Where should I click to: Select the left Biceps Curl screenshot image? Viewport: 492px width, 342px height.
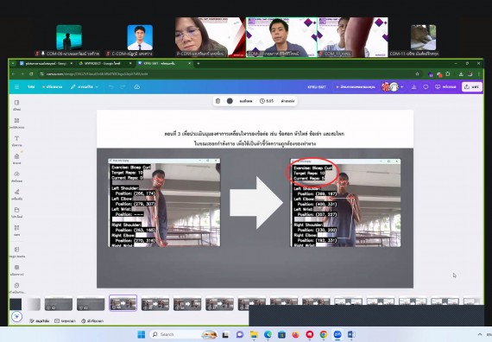[x=164, y=203]
